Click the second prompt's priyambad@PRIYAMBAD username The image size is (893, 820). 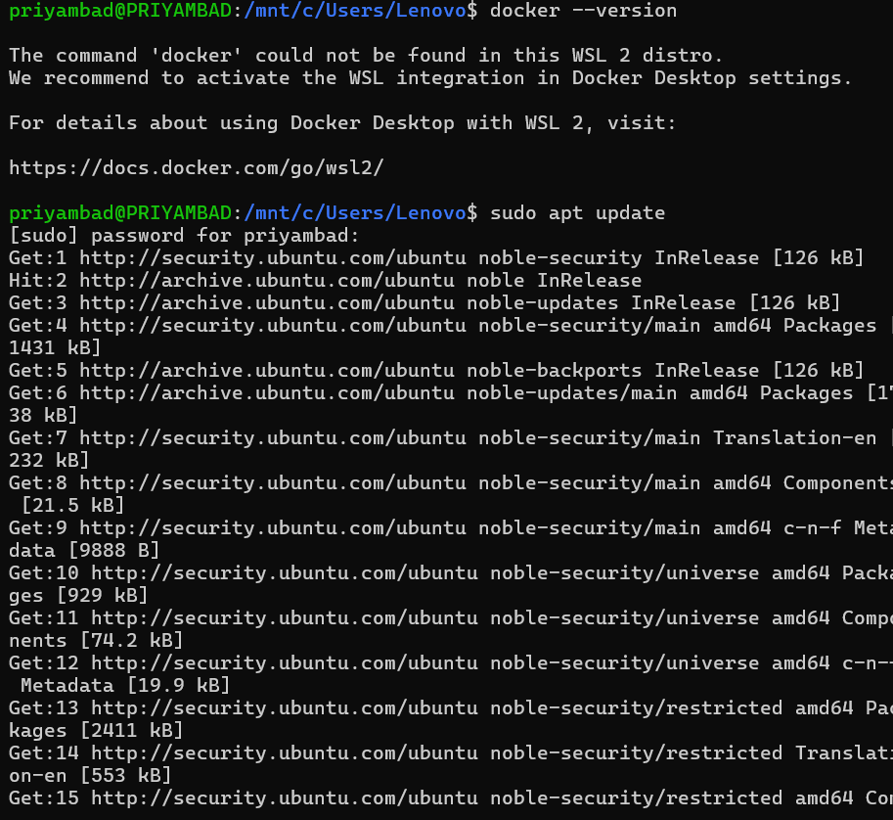pyautogui.click(x=119, y=212)
